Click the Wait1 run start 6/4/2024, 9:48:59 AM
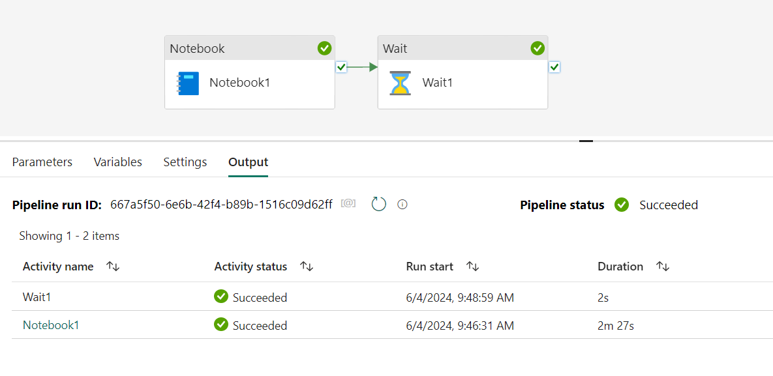 coord(460,297)
